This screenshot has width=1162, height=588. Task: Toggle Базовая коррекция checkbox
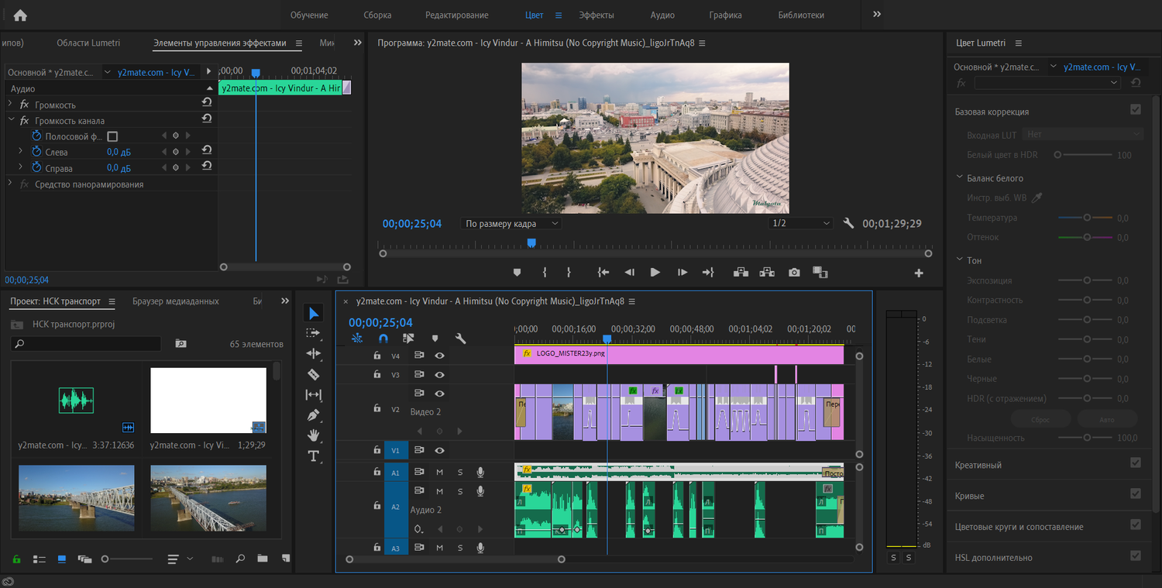point(1136,110)
